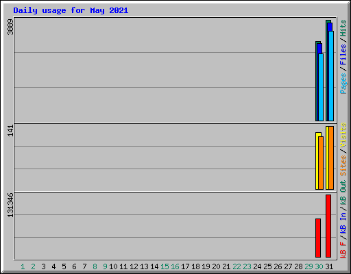Image resolution: width=351 pixels, height=274 pixels.
Task: Click day 14 on the x-axis
Action: (154, 266)
